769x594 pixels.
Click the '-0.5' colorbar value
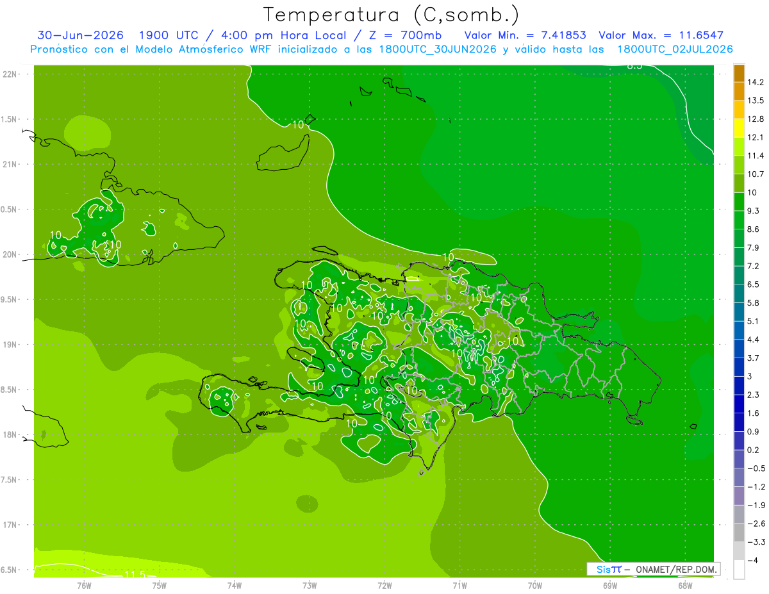pos(756,468)
